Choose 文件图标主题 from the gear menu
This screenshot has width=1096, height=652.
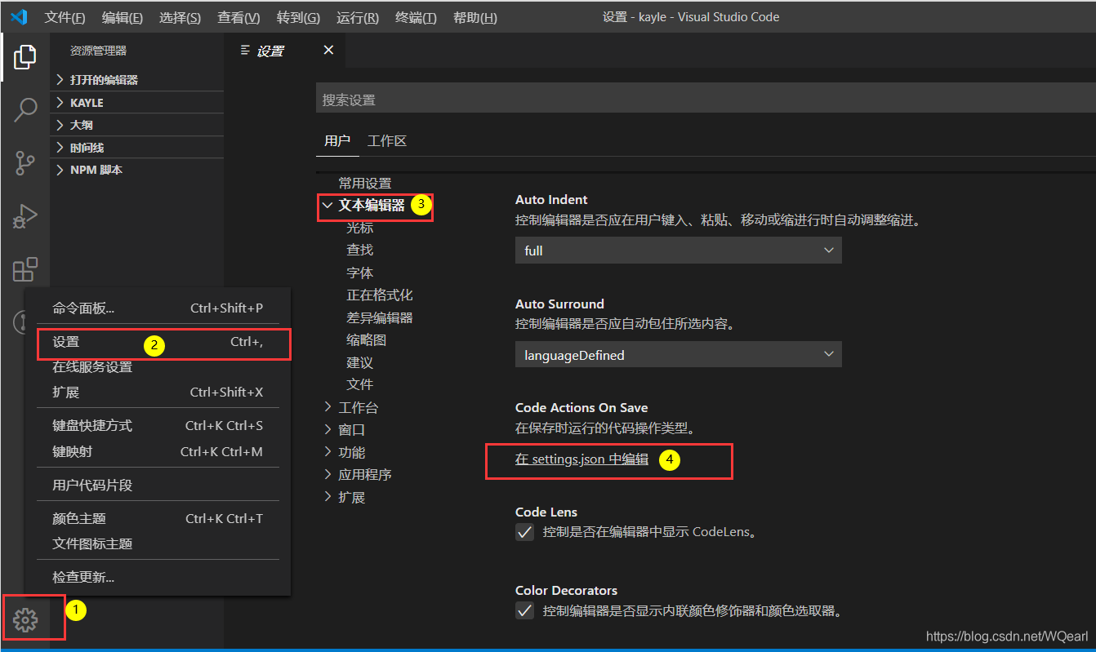pos(158,544)
